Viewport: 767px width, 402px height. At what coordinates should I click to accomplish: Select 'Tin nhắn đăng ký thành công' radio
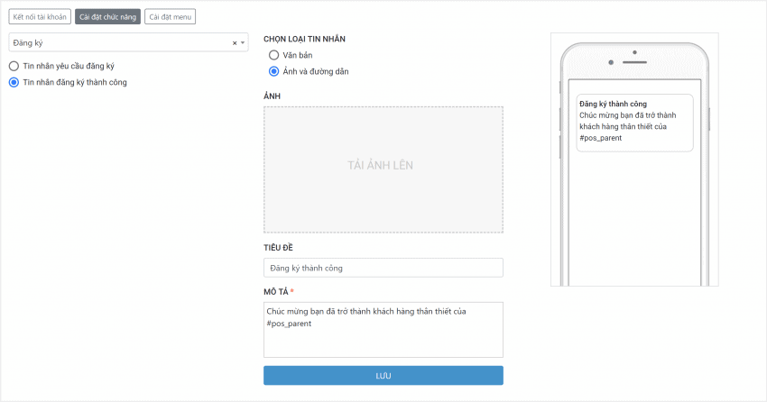[14, 82]
